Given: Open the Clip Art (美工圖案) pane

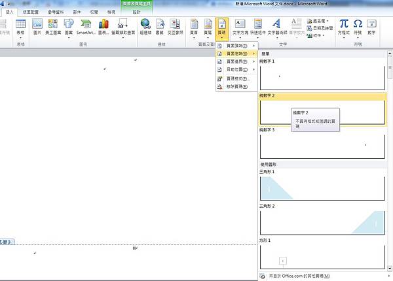Looking at the screenshot, I should point(53,27).
